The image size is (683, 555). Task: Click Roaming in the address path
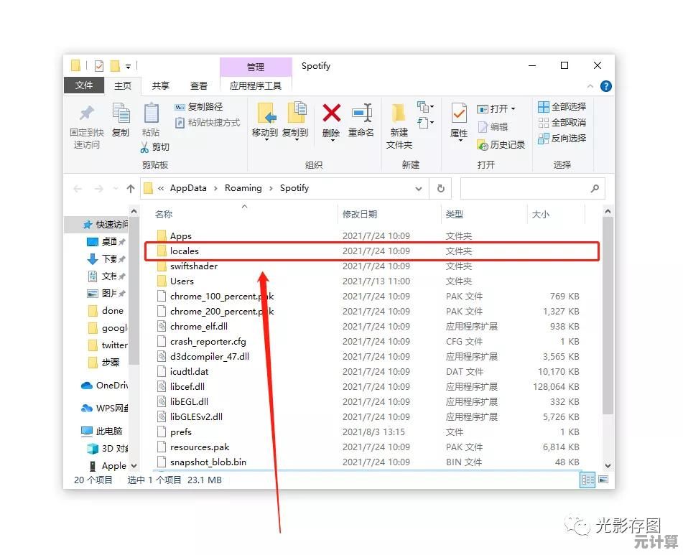point(243,188)
